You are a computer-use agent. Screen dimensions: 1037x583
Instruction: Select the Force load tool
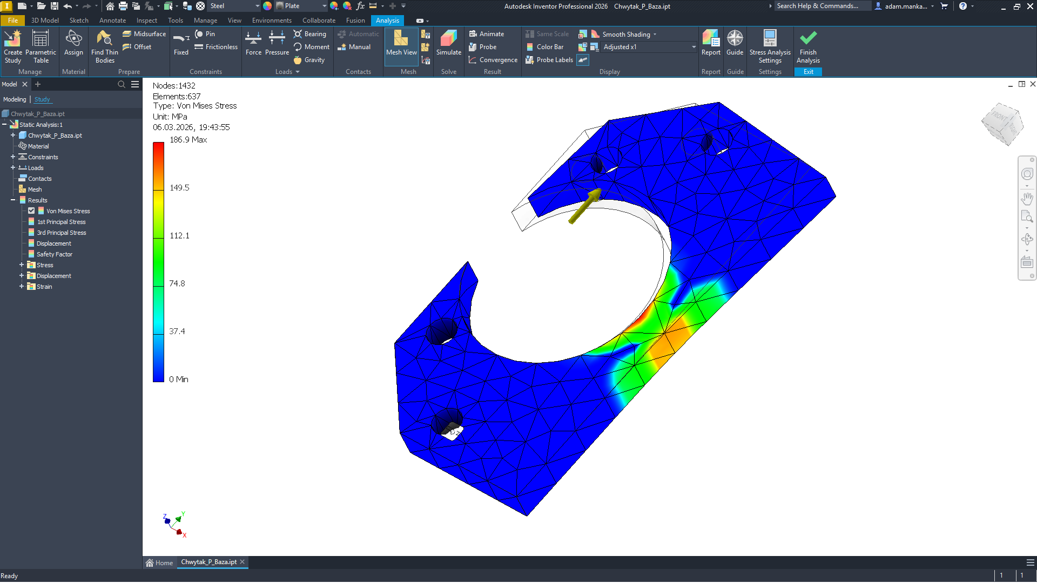253,43
